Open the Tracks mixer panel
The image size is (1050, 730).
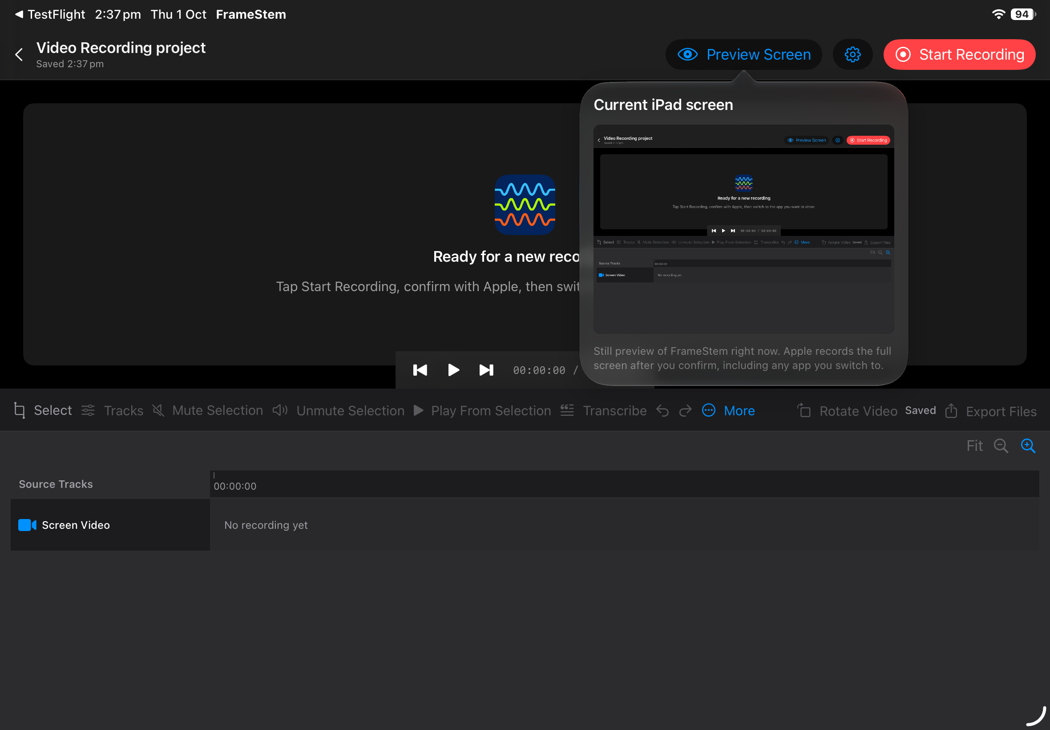point(113,410)
